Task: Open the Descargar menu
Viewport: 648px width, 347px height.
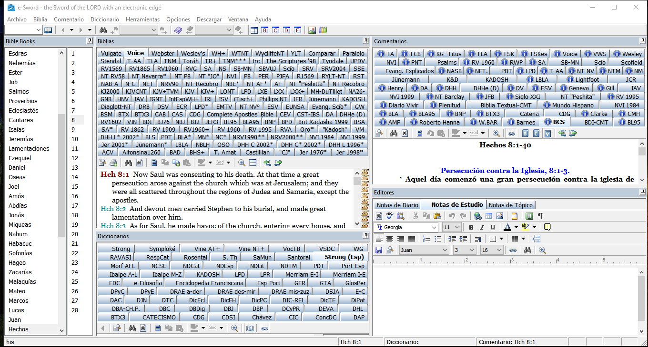Action: [209, 19]
